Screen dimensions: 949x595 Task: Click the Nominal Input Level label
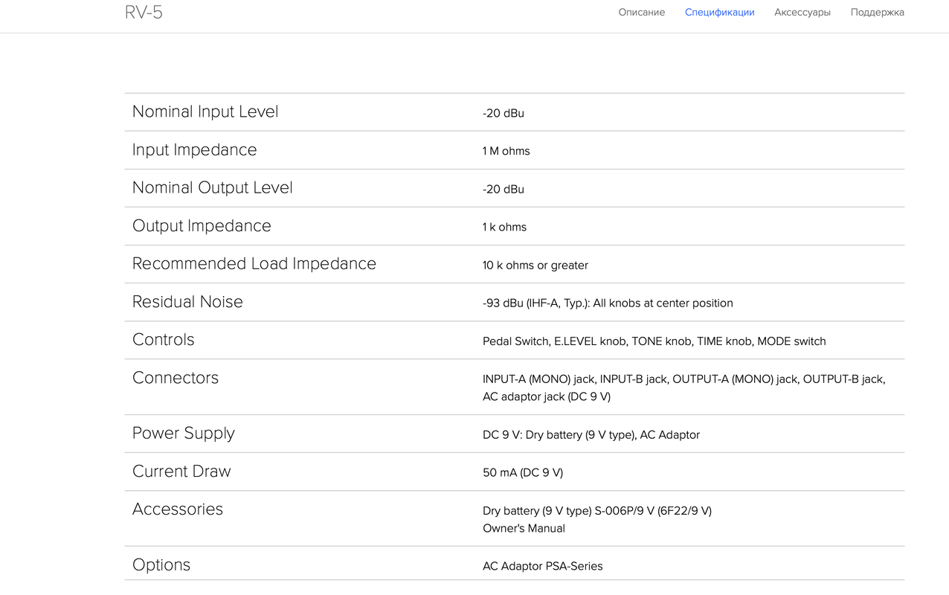(x=205, y=112)
